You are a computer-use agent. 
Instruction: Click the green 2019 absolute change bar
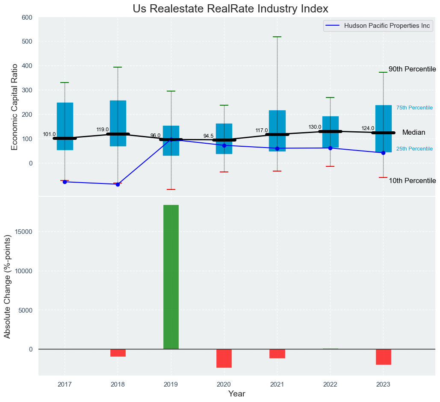coord(171,277)
